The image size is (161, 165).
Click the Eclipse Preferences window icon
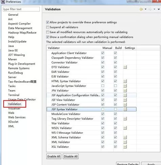[3, 2]
